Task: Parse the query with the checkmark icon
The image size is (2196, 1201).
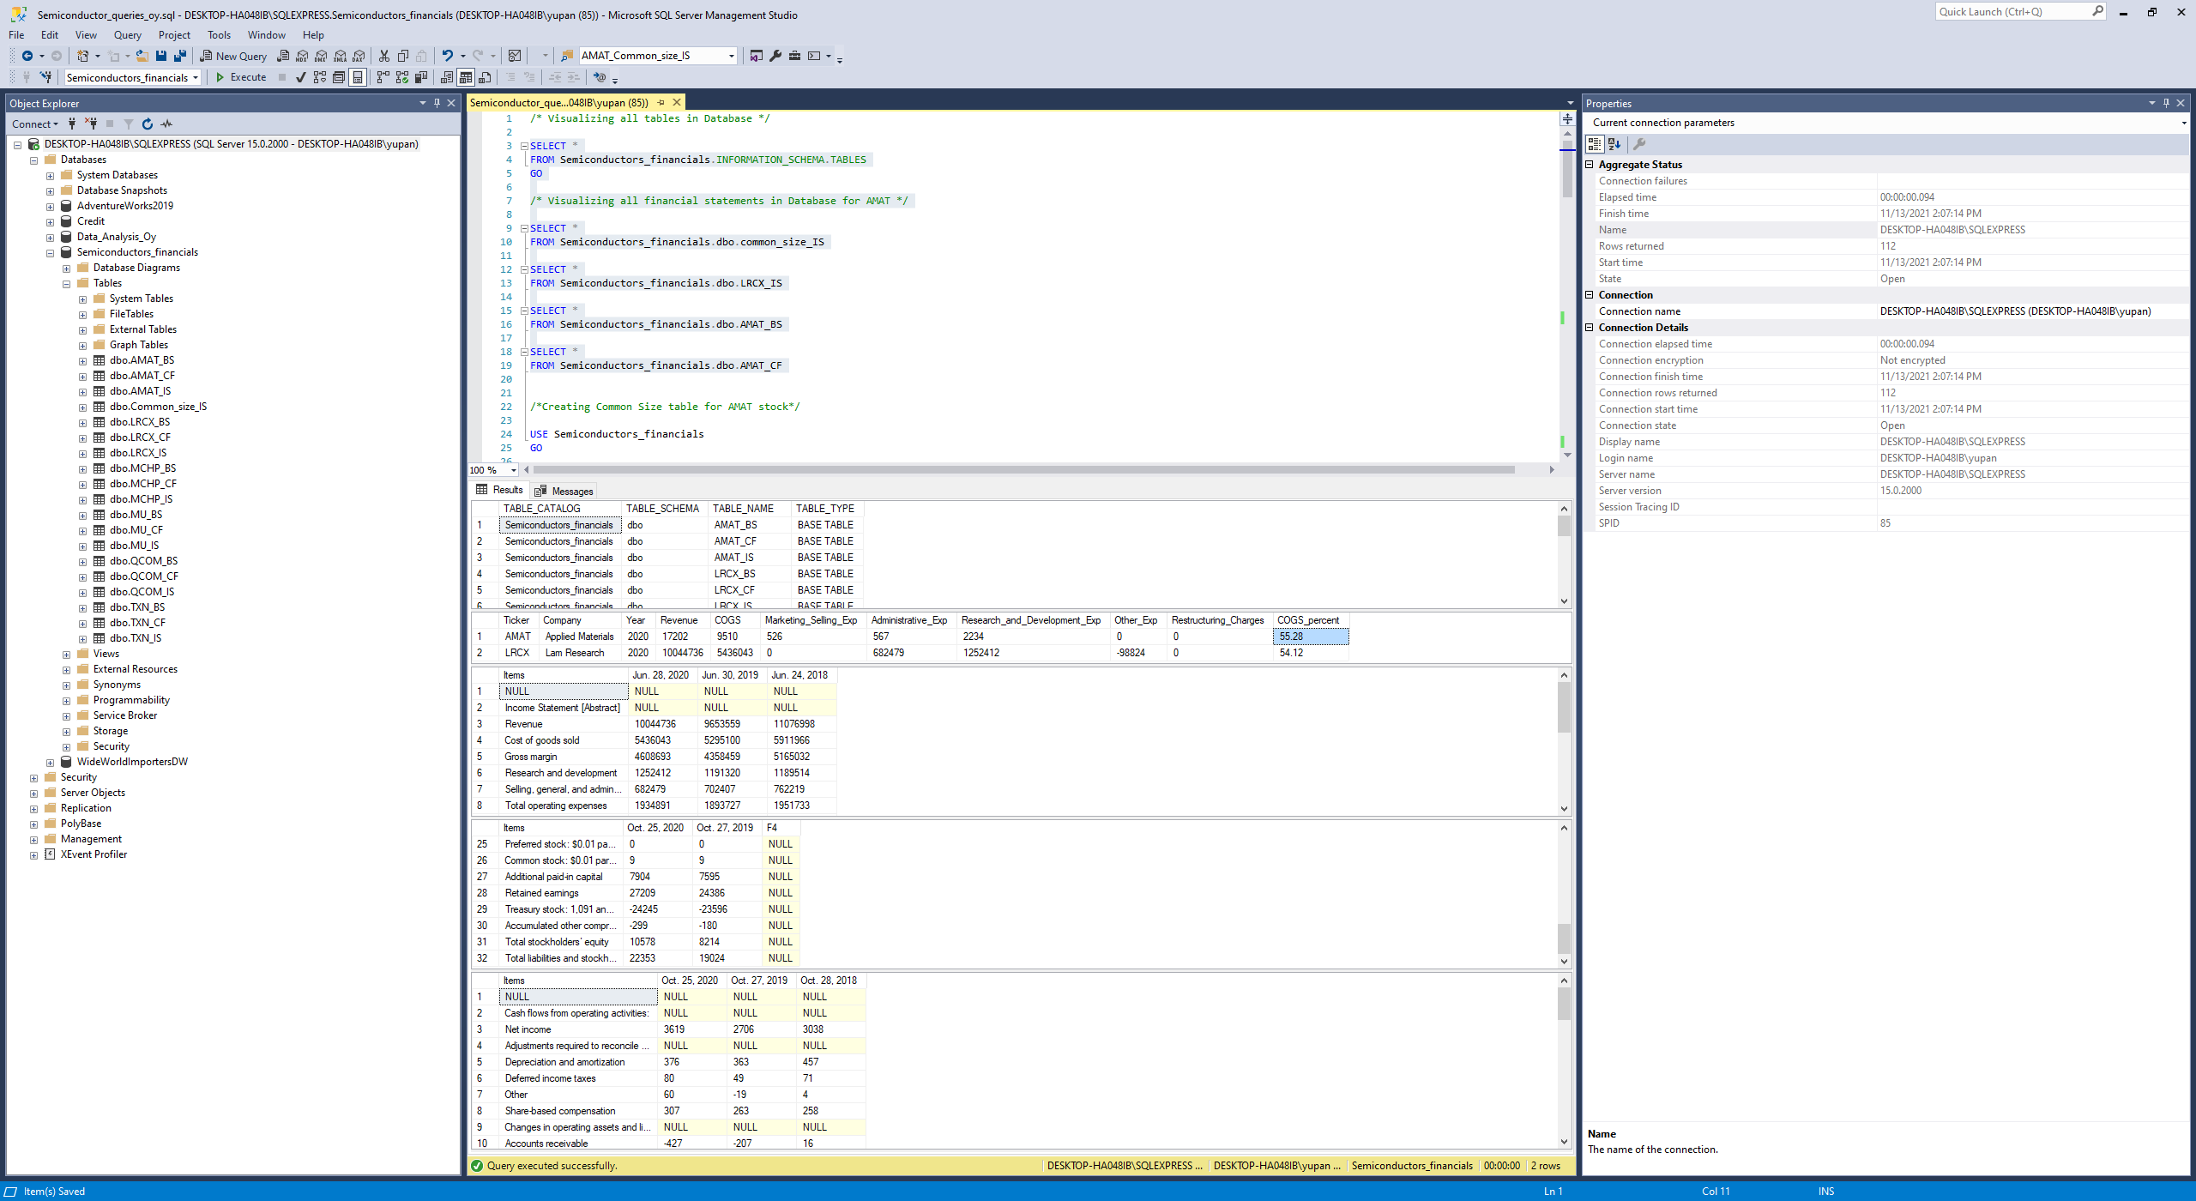Action: 301,77
